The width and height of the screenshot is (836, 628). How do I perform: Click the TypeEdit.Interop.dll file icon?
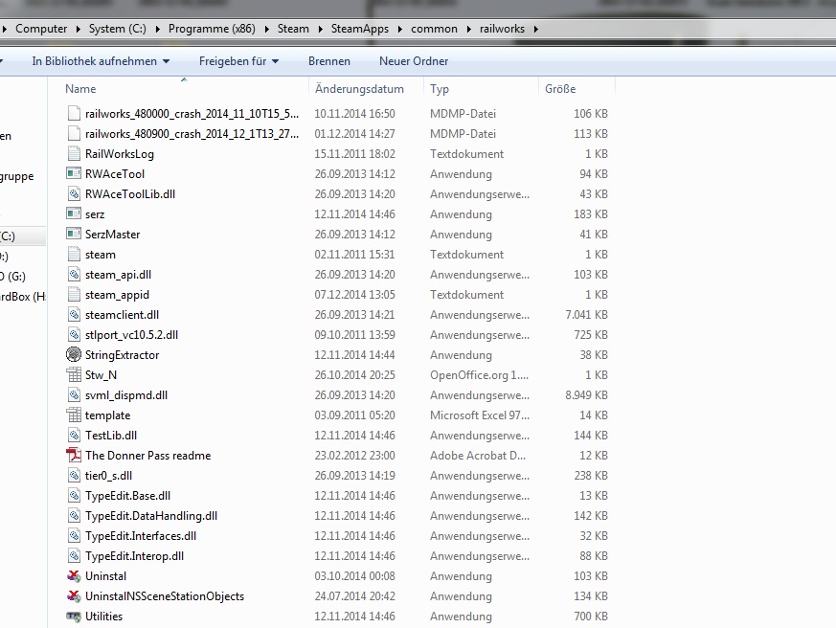(74, 556)
